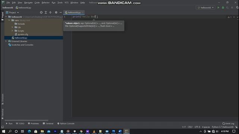Open the Project view dropdown
Viewport: 239px width, 134px height.
[x=12, y=12]
